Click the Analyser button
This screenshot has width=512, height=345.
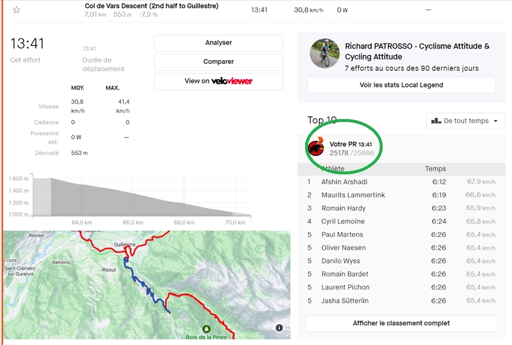(x=218, y=43)
